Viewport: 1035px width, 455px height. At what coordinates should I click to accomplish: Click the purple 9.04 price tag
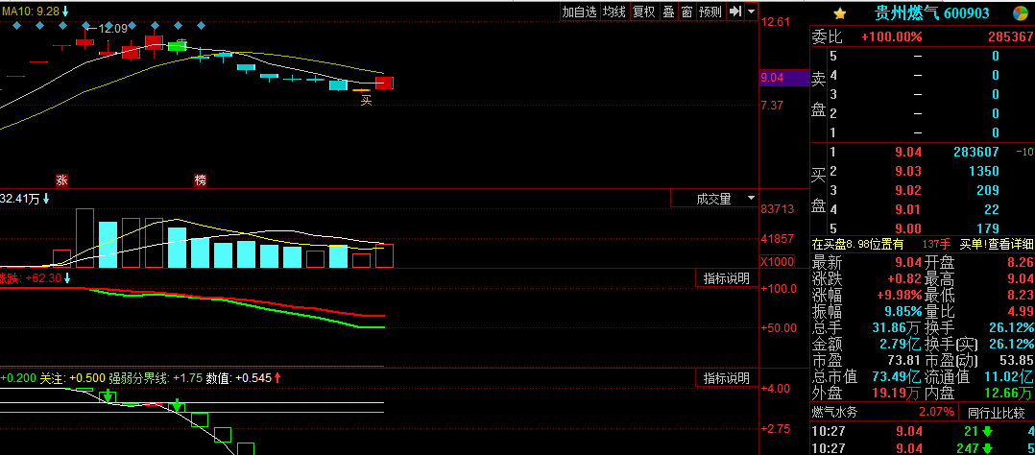coord(784,78)
